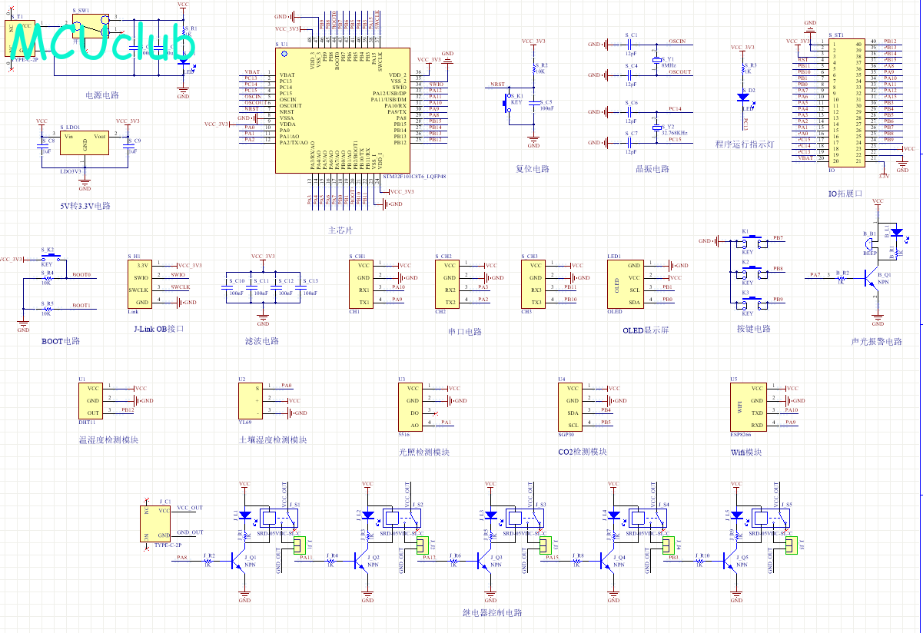Click the CO2检测模块 label
The image size is (923, 633).
(x=583, y=452)
